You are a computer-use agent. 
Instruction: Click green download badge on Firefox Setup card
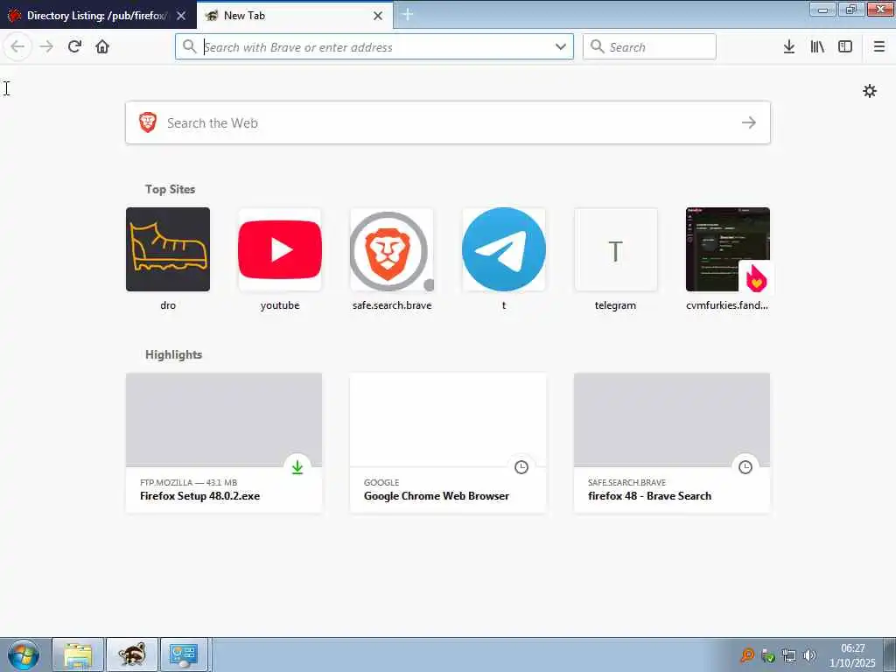point(297,467)
